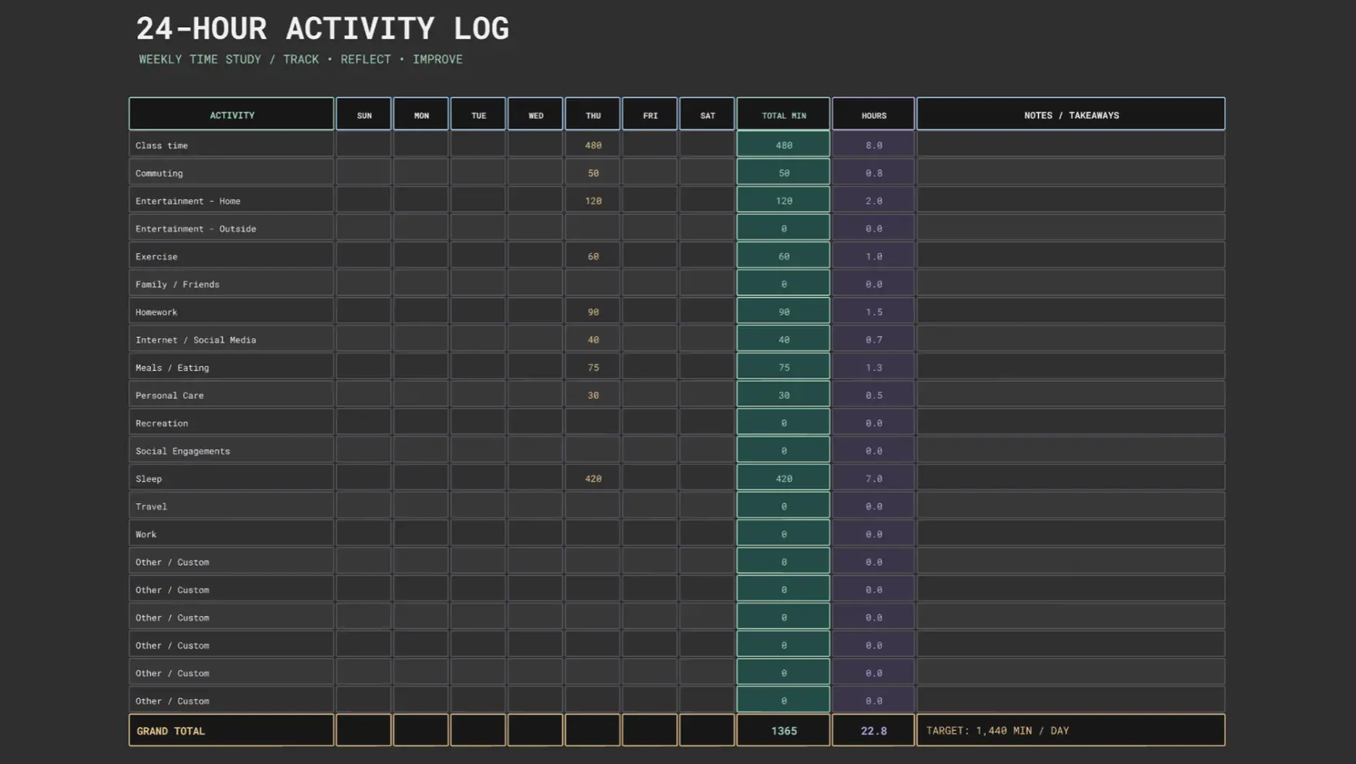Select the MON column header

pyautogui.click(x=420, y=115)
